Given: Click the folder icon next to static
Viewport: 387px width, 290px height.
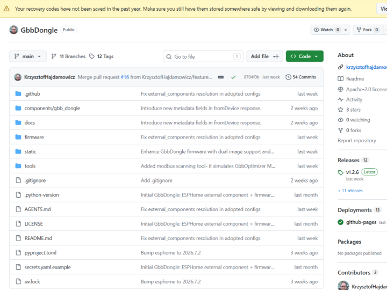Looking at the screenshot, I should 18,151.
